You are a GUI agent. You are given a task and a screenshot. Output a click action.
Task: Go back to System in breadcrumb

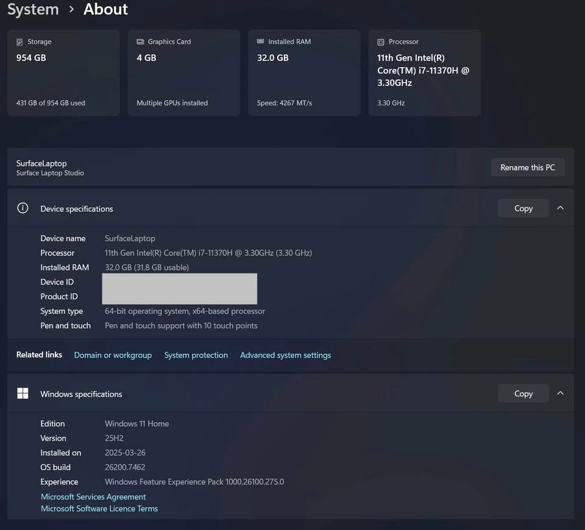pyautogui.click(x=33, y=9)
